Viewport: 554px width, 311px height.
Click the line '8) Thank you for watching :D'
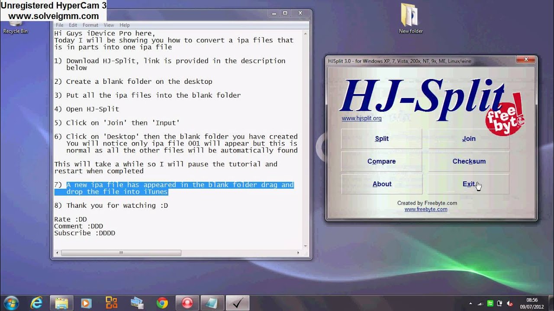tap(111, 206)
